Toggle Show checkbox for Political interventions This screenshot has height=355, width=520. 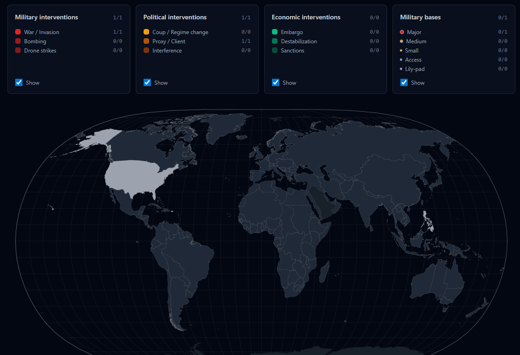[147, 82]
